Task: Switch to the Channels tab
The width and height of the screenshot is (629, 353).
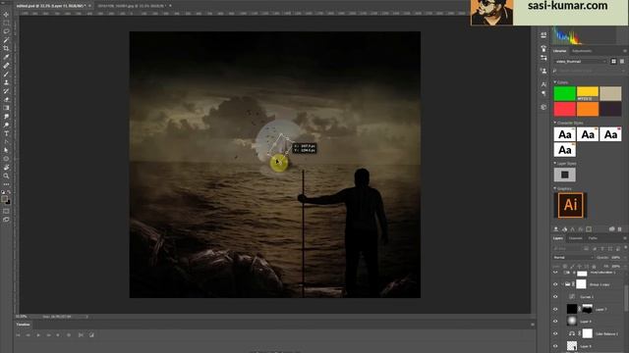Action: pos(575,238)
